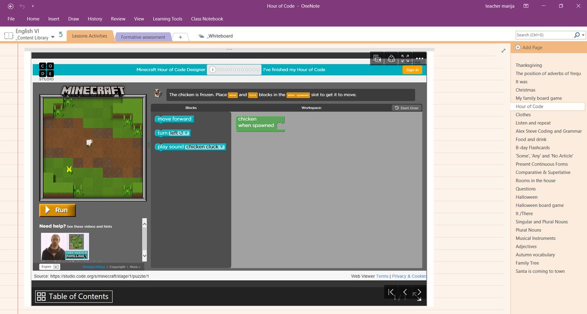Click the embedded viewer's share icon
Image resolution: width=587 pixels, height=314 pixels.
pyautogui.click(x=391, y=59)
